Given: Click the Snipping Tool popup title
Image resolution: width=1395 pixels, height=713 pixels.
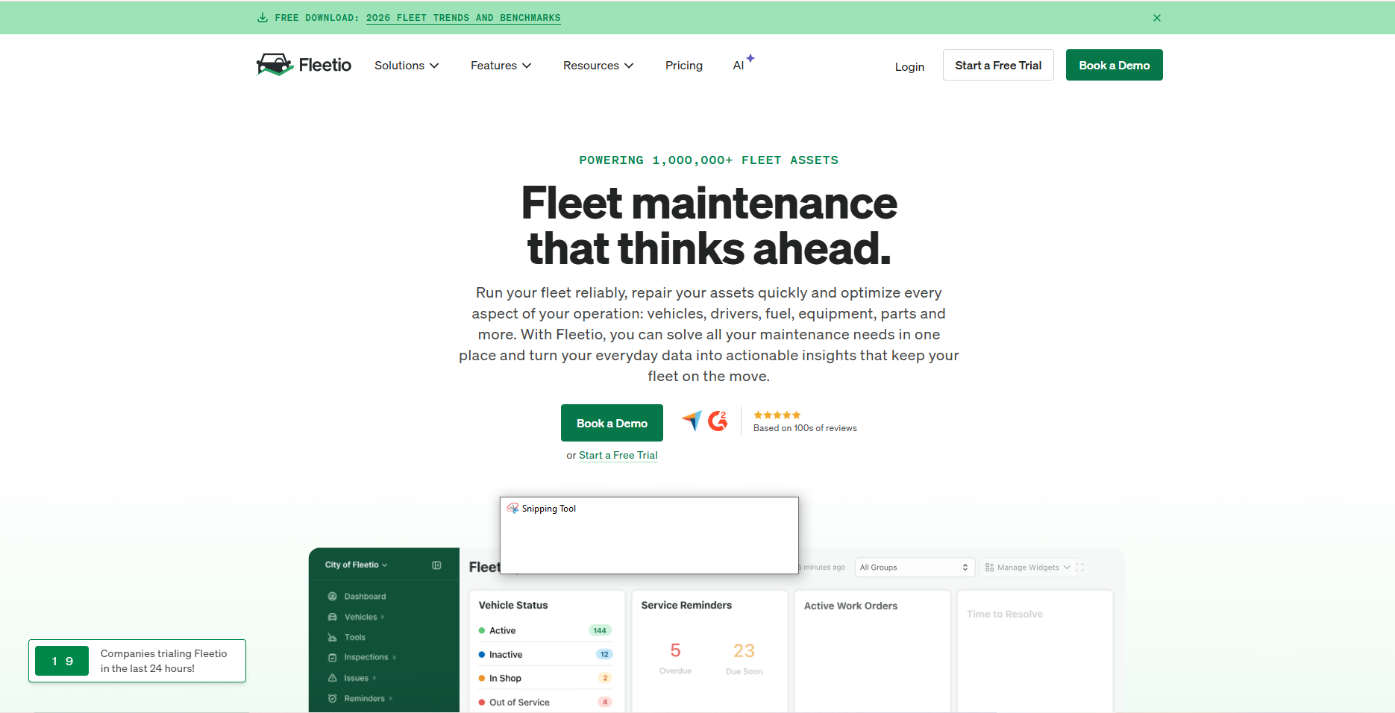Looking at the screenshot, I should pos(549,509).
